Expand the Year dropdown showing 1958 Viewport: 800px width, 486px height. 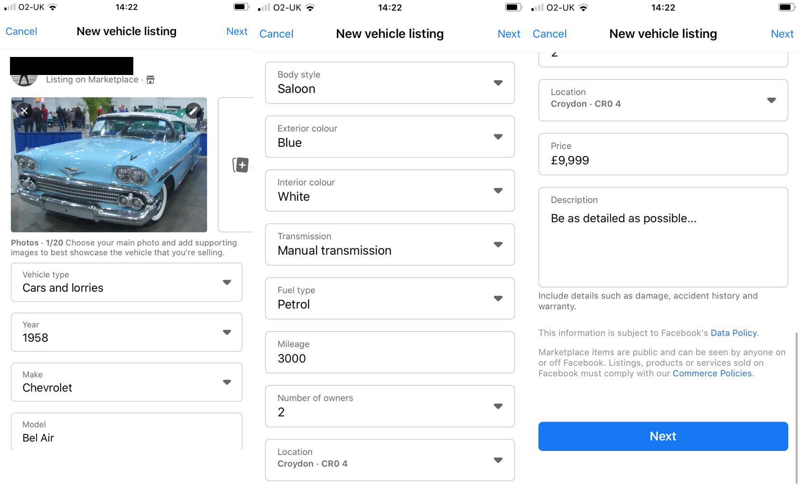(x=127, y=332)
